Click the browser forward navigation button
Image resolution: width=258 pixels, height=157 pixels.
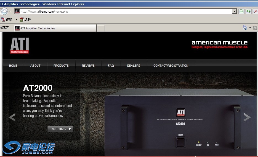pos(4,11)
